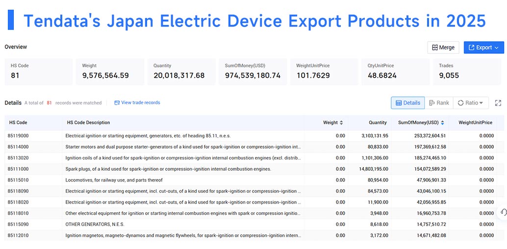Open the View trade records link
The height and width of the screenshot is (249, 507).
coord(137,103)
